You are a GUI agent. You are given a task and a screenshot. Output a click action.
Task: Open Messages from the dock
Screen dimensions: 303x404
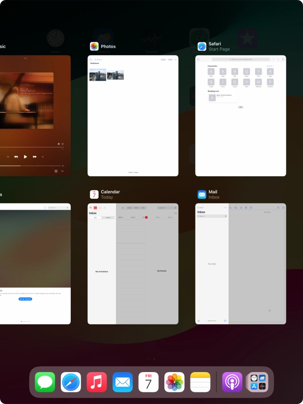point(45,382)
